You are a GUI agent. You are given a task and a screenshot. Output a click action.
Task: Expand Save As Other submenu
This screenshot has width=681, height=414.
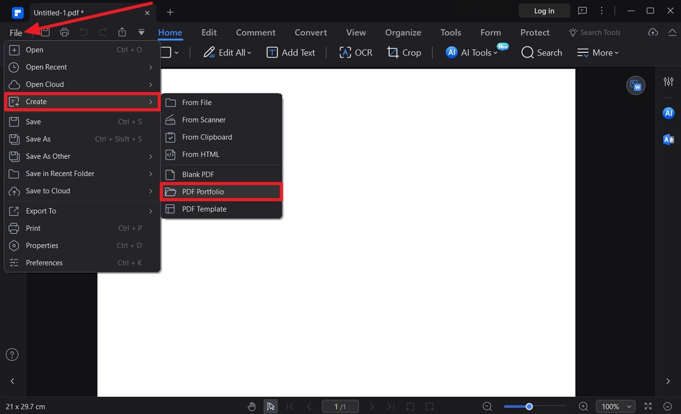tap(82, 156)
